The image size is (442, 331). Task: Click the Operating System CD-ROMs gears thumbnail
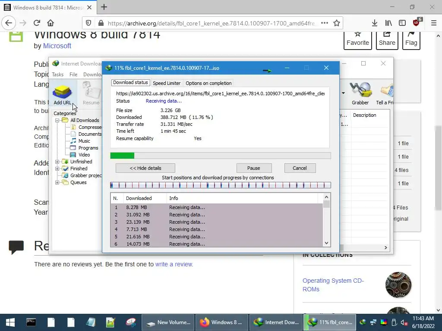tap(398, 285)
